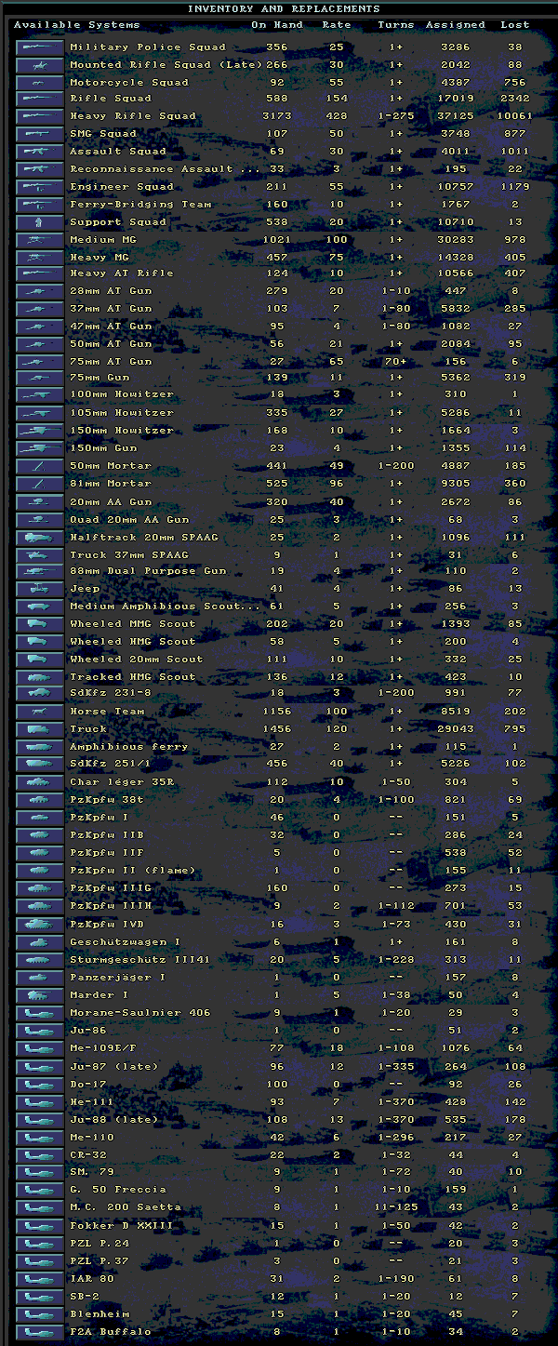Click the Heavy AT Rifle icon
This screenshot has height=1346, width=558.
coord(40,273)
